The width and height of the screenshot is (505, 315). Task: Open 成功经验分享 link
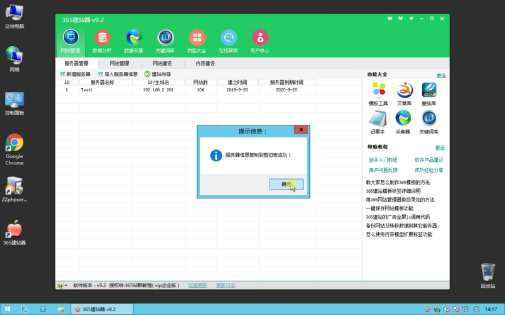point(429,170)
